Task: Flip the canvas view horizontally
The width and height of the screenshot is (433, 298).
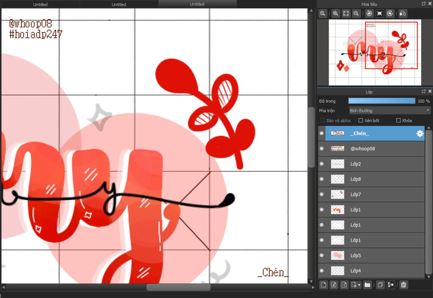Action: (403, 14)
